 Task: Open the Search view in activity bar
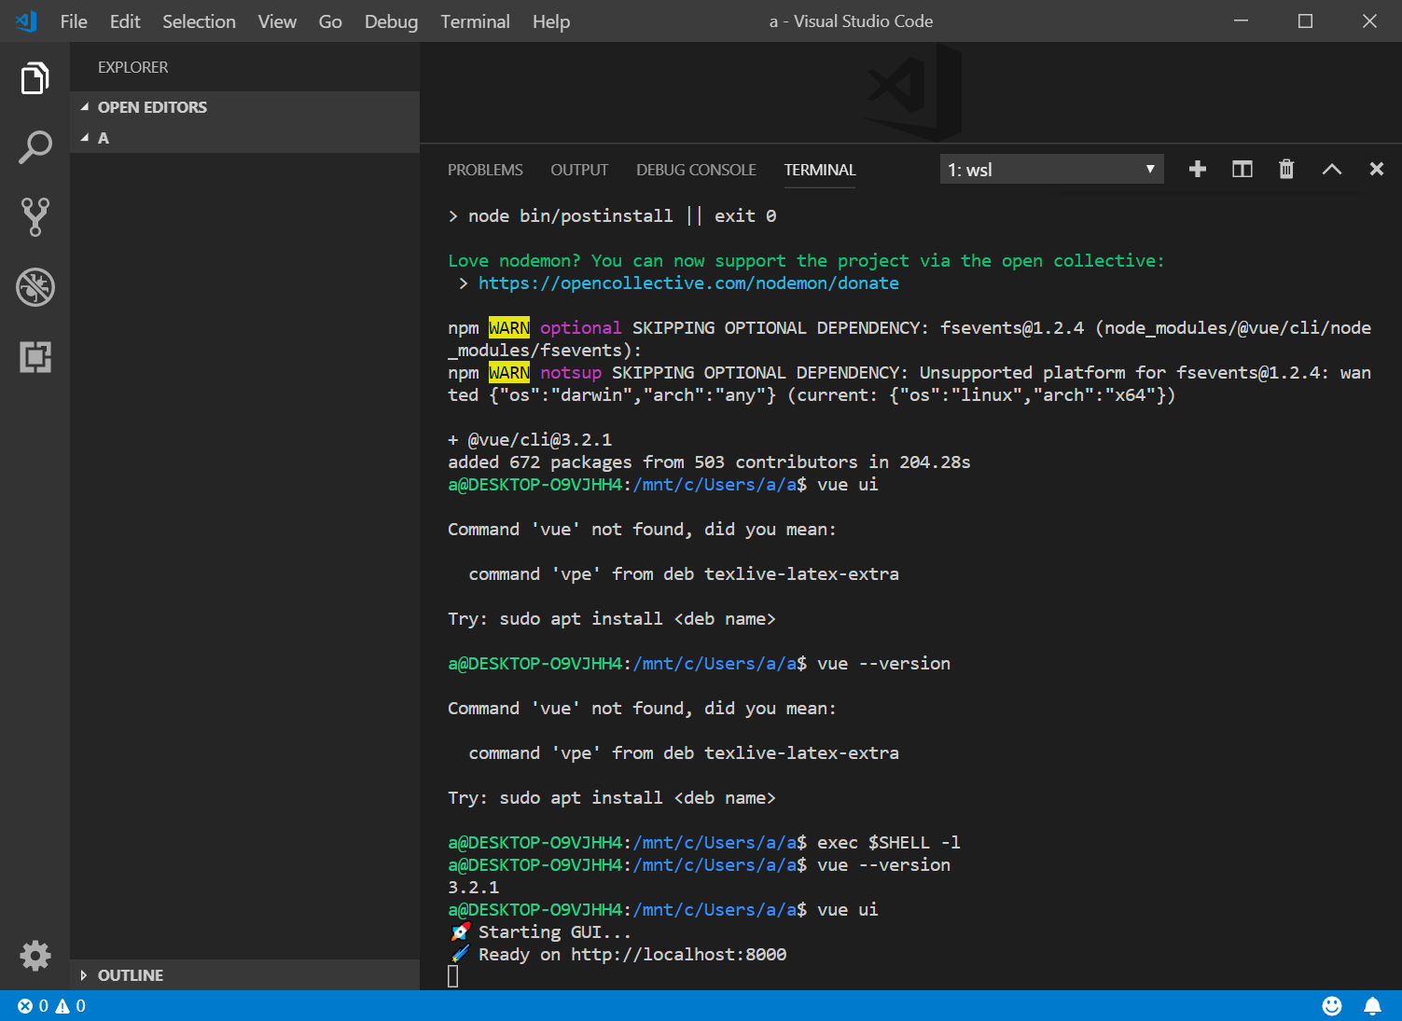tap(35, 147)
